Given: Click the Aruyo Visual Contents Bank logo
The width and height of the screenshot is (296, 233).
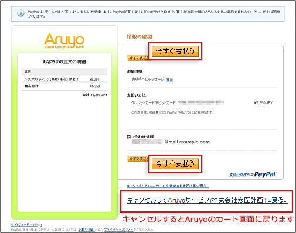Looking at the screenshot, I should coord(64,40).
